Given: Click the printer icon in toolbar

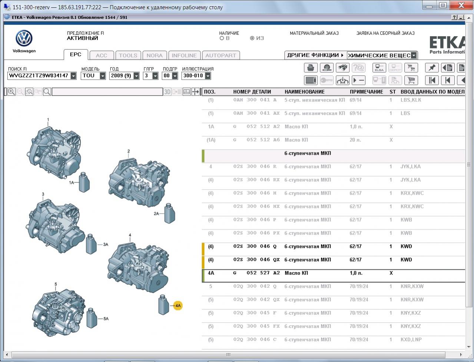Looking at the screenshot, I should (311, 68).
